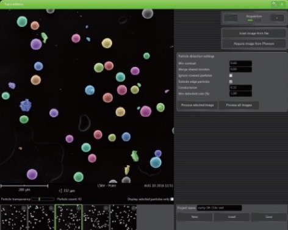Go to the previous step in the Acquisition panel

coord(231,18)
